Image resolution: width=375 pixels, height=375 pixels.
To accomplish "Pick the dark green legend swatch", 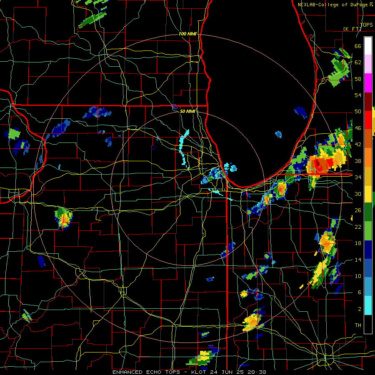I will pyautogui.click(x=368, y=212).
